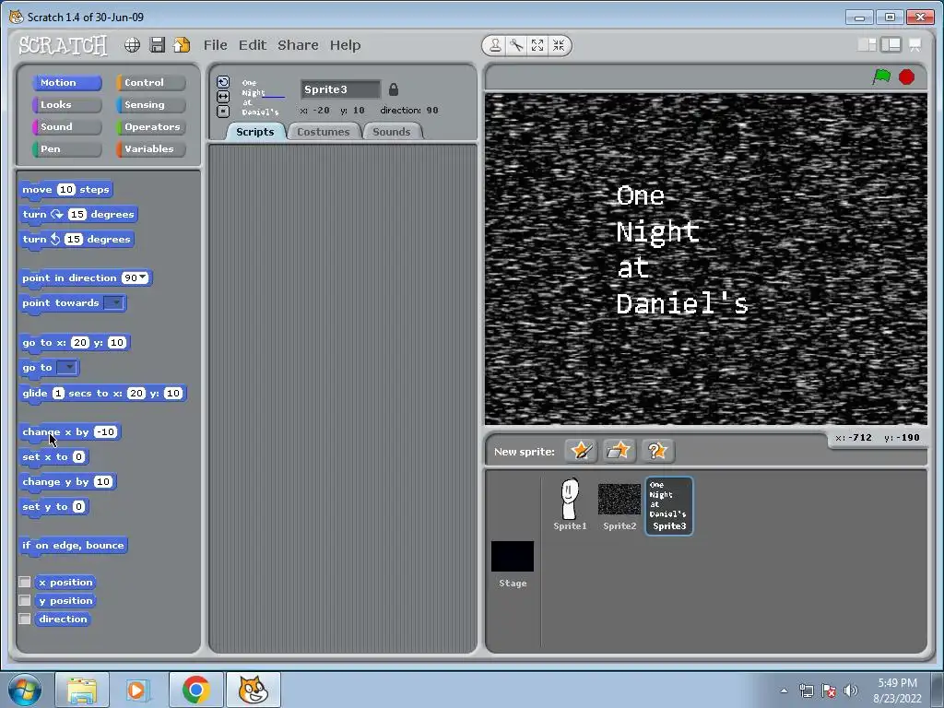Image resolution: width=944 pixels, height=708 pixels.
Task: Choose new sprite from file
Action: click(x=619, y=451)
